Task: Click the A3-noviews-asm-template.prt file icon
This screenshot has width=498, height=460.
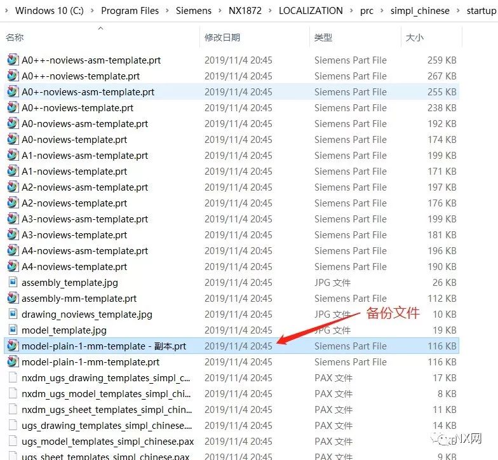Action: [x=13, y=219]
